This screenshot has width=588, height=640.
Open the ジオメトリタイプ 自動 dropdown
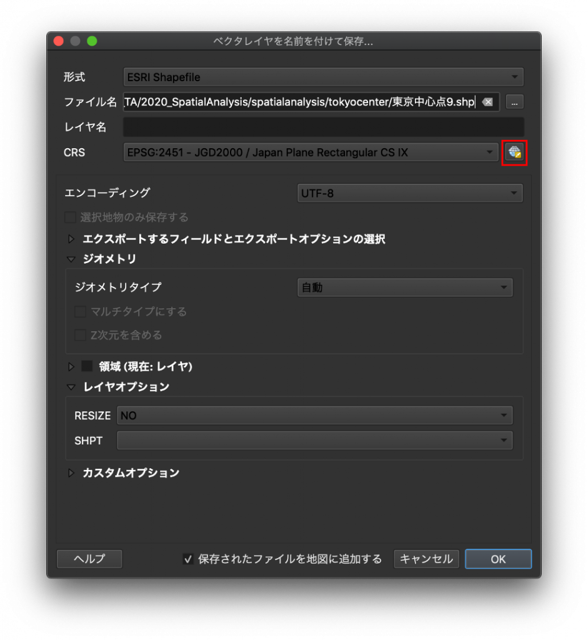click(x=405, y=287)
